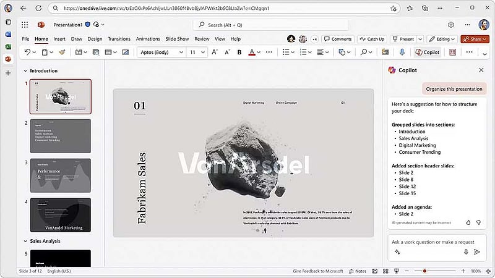Click the Shapes icon
Screen dimensions: 495x278
342,53
